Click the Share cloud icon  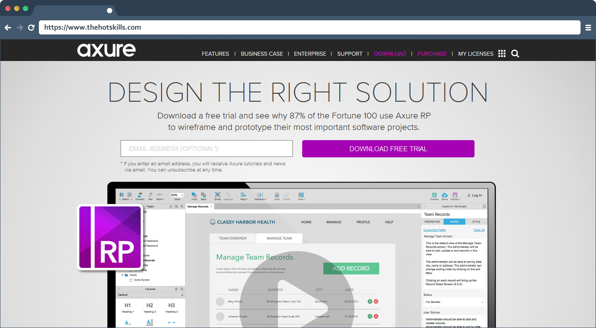pyautogui.click(x=444, y=196)
